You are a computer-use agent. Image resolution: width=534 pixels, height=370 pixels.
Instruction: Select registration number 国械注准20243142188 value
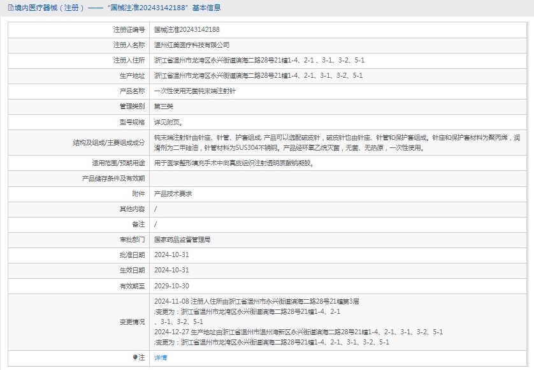pos(187,29)
